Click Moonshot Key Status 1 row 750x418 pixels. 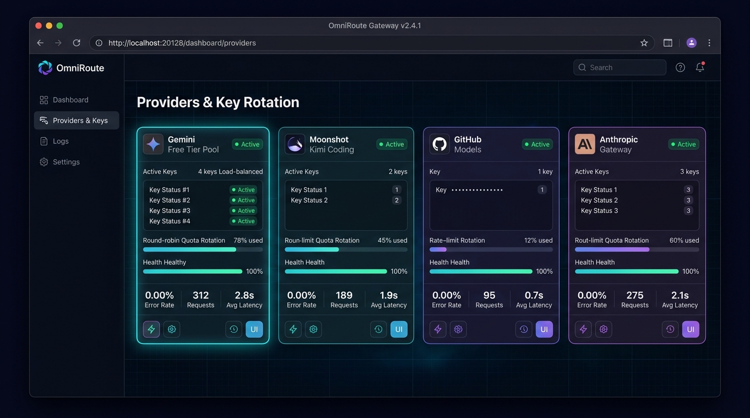pyautogui.click(x=346, y=190)
